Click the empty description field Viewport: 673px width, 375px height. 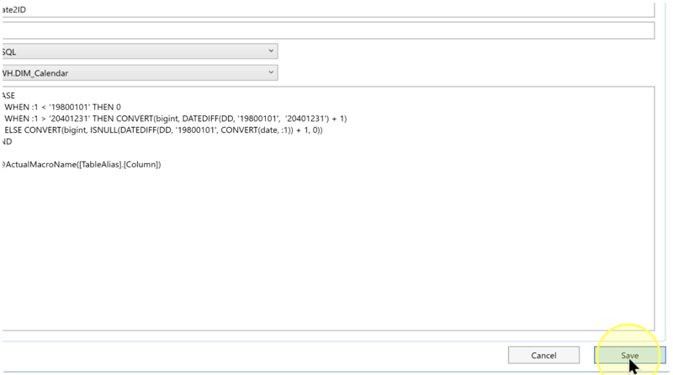[x=327, y=30]
